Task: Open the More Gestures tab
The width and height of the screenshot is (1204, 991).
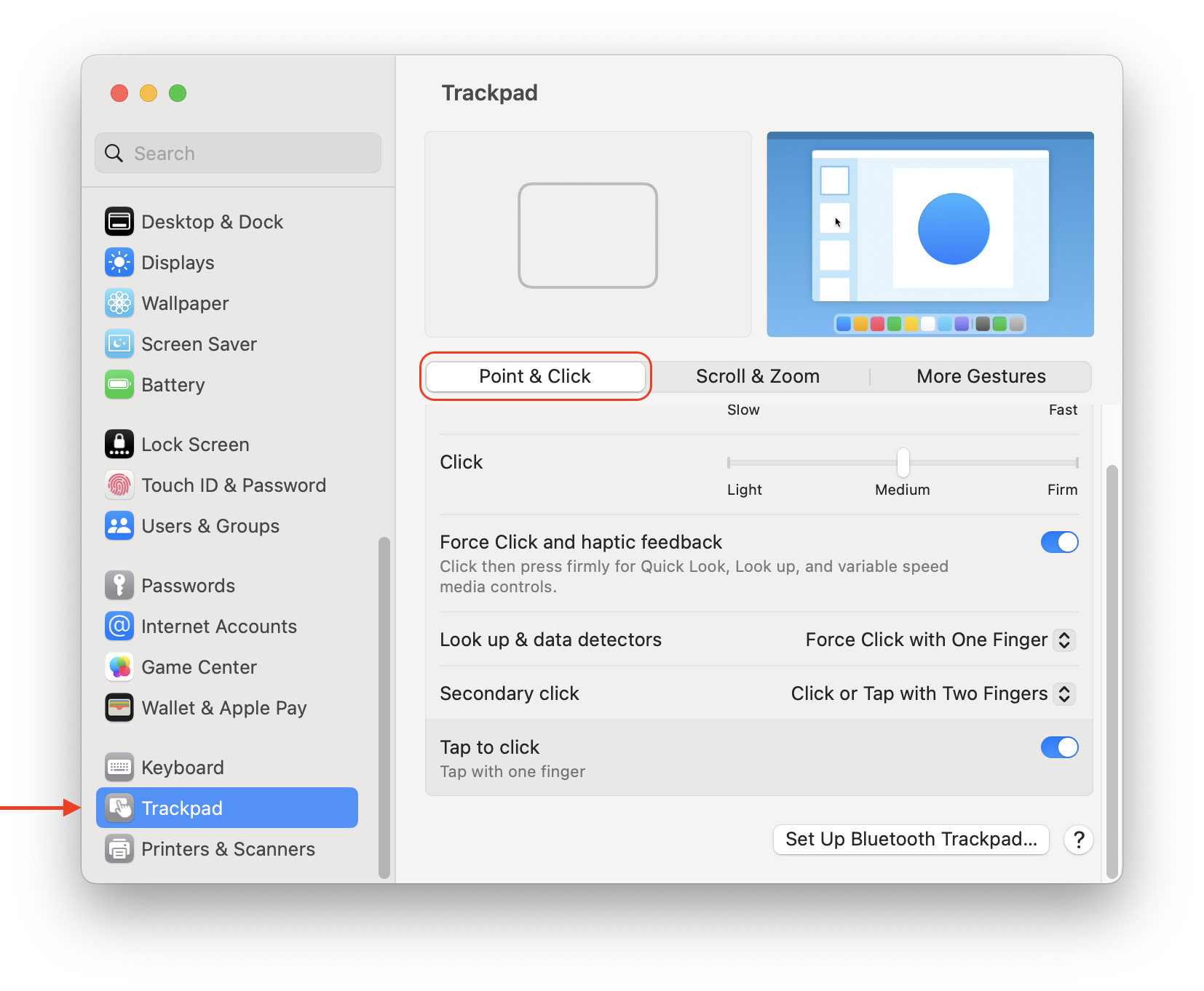Action: [981, 376]
